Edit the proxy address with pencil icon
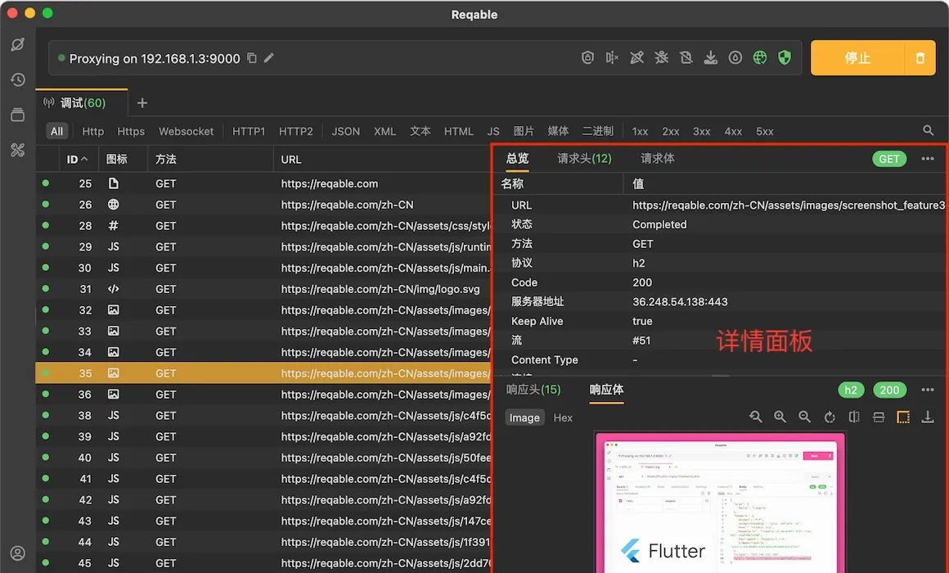949x573 pixels. [x=268, y=58]
